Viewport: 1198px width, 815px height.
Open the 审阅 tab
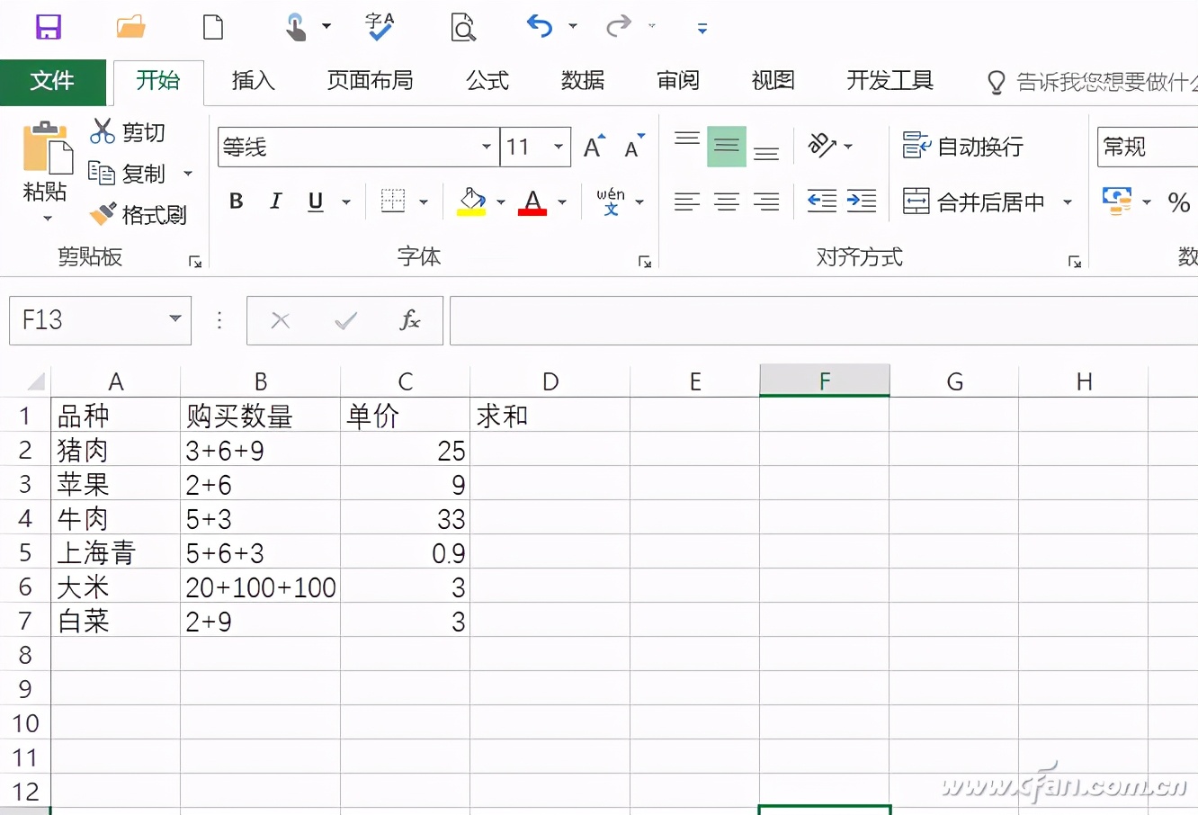[678, 81]
